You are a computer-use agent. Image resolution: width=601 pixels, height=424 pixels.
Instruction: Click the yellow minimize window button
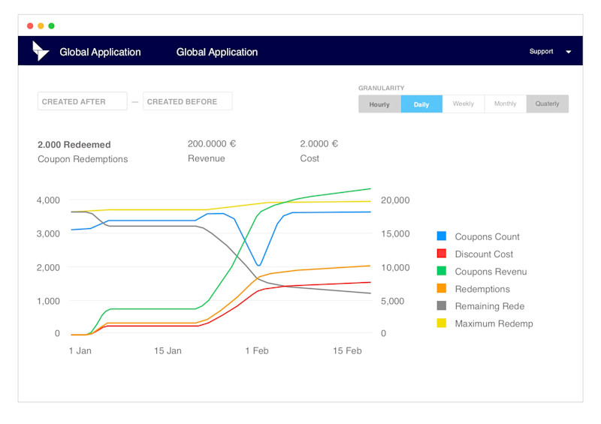click(x=41, y=26)
